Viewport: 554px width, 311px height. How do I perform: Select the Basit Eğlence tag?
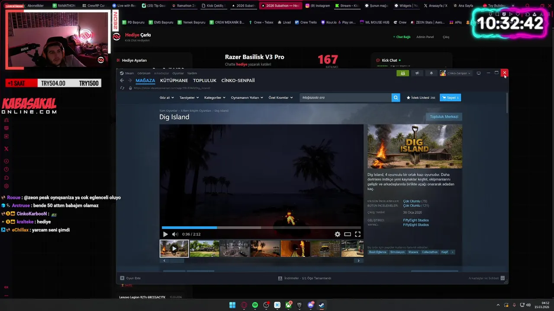pos(377,252)
